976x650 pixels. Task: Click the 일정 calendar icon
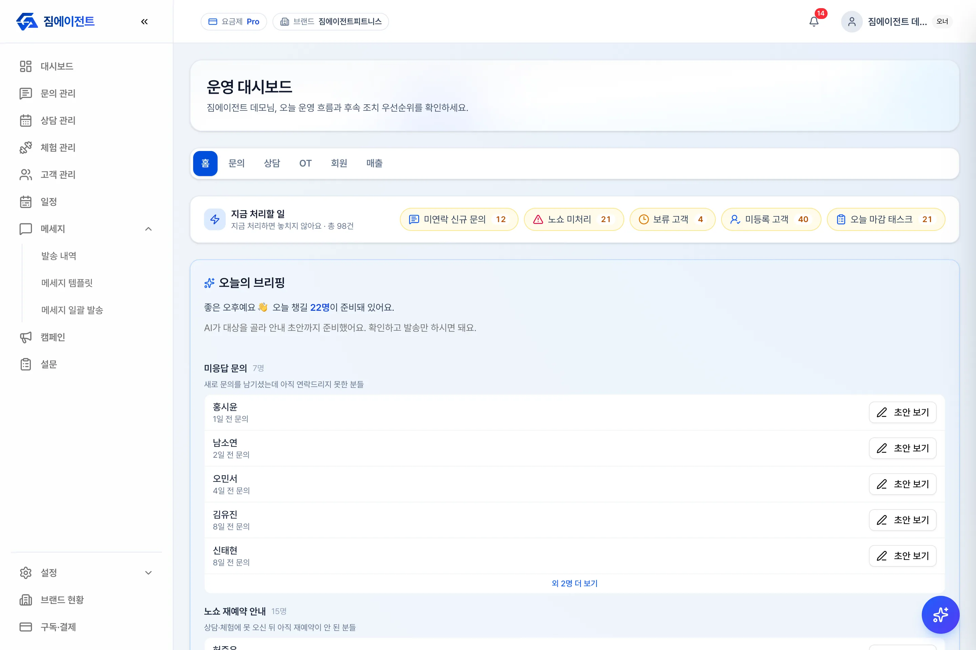[26, 202]
